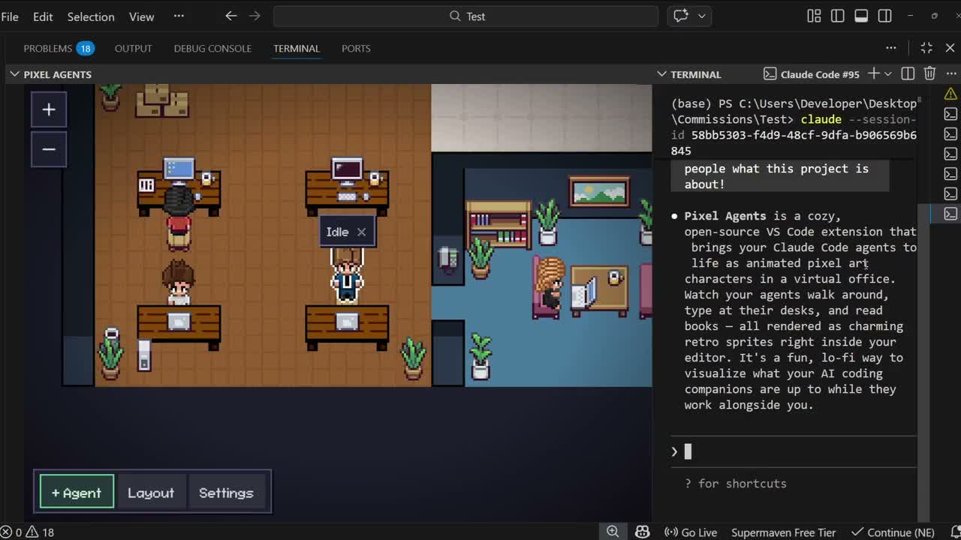The width and height of the screenshot is (961, 540).
Task: Switch to the Problems tab
Action: point(48,48)
